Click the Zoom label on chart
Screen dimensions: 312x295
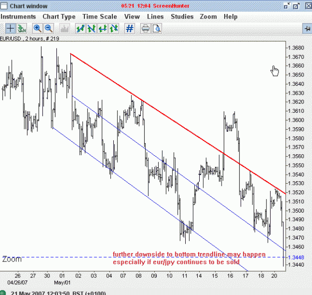[12, 260]
